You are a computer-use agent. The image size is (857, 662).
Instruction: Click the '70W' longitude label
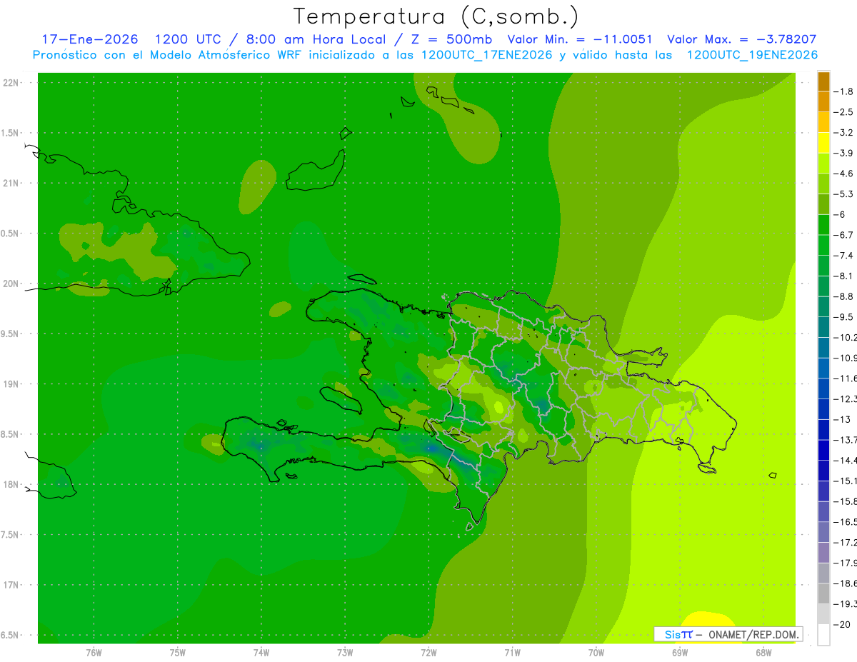(596, 653)
